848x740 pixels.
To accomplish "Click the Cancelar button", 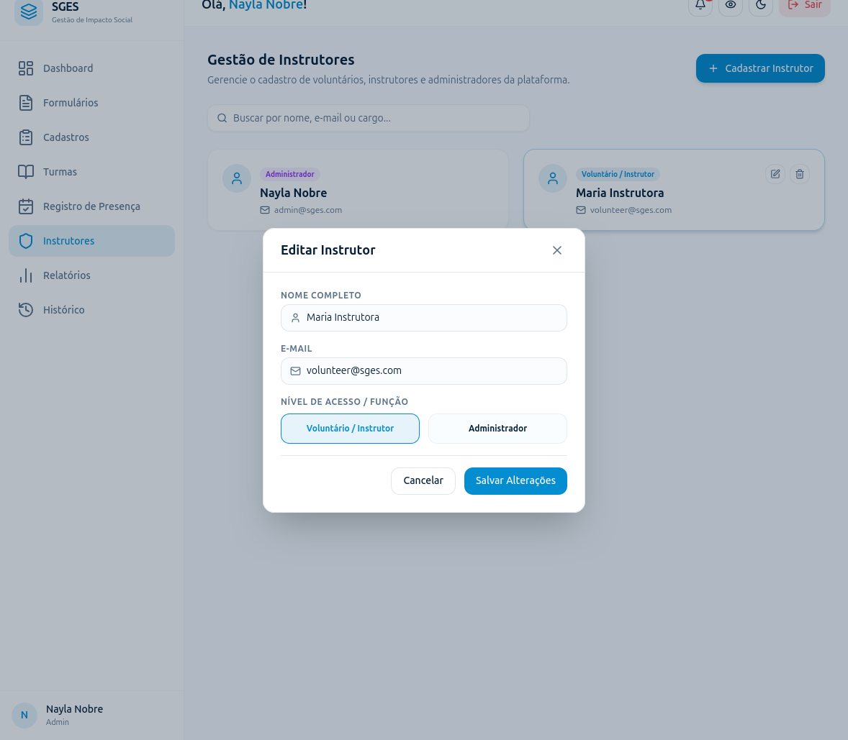I will (423, 480).
